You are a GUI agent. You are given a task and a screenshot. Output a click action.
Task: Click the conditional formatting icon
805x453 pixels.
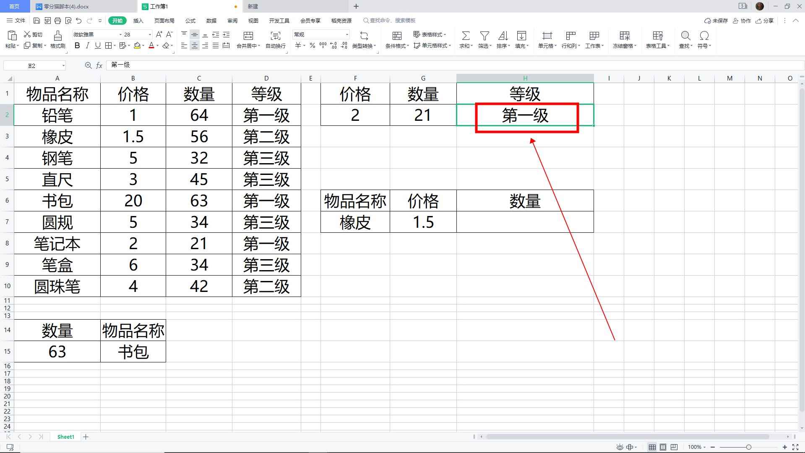(x=396, y=40)
